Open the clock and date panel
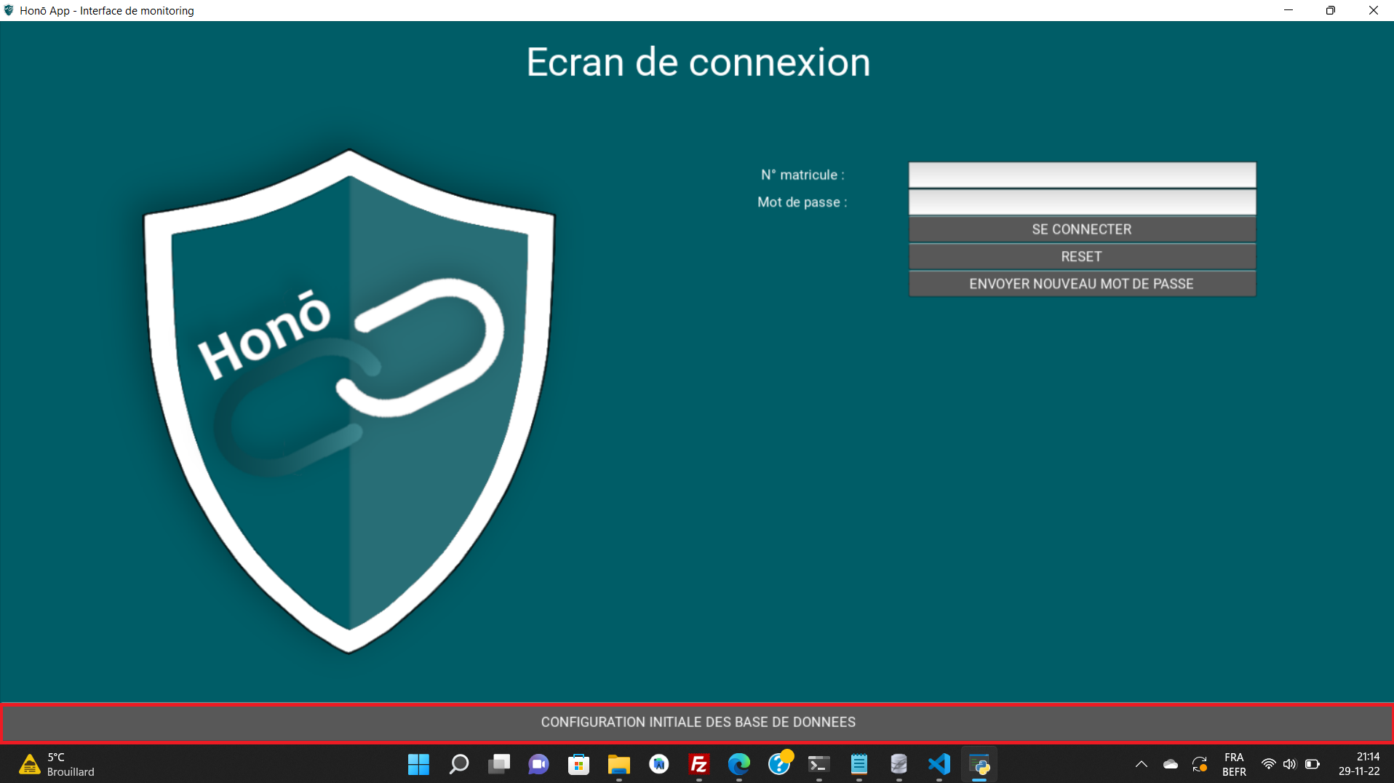The width and height of the screenshot is (1394, 783). click(x=1358, y=764)
